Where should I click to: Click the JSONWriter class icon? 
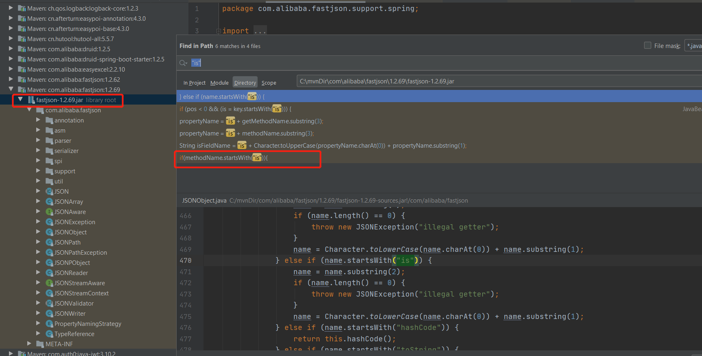click(49, 313)
